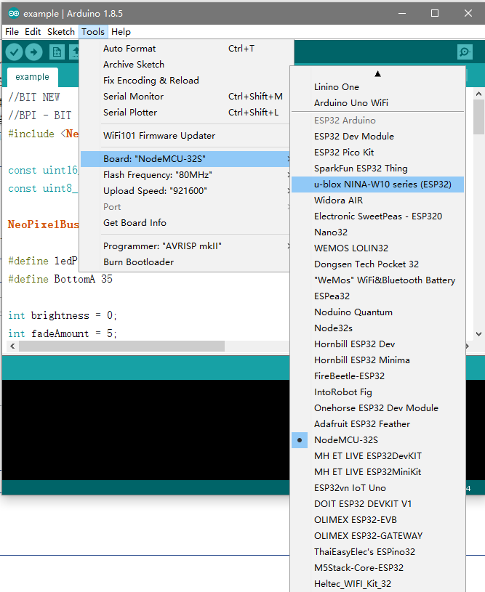Choose M5Stack-Core-ESP32 from board list
Screen dimensions: 485x592
click(358, 568)
